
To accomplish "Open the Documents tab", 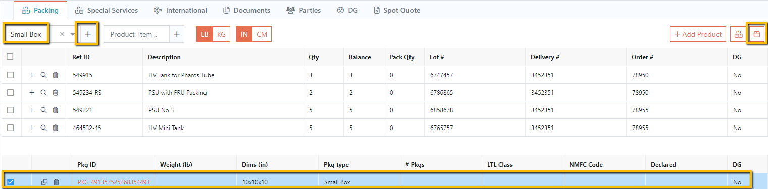I will click(246, 10).
